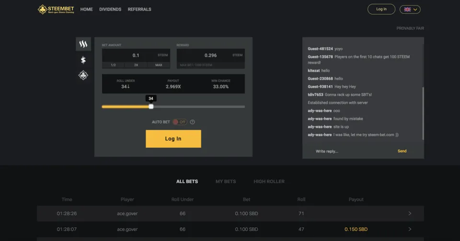Set bet to MAX
Viewport: 460px width, 241px height.
(159, 65)
